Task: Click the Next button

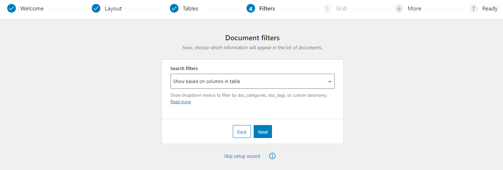Action: tap(263, 132)
